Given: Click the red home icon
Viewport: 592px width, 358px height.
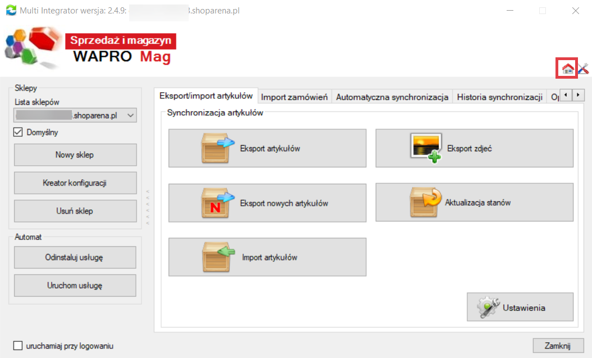Looking at the screenshot, I should tap(568, 69).
